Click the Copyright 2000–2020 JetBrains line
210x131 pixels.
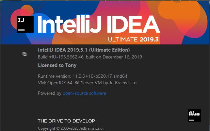click(71, 128)
